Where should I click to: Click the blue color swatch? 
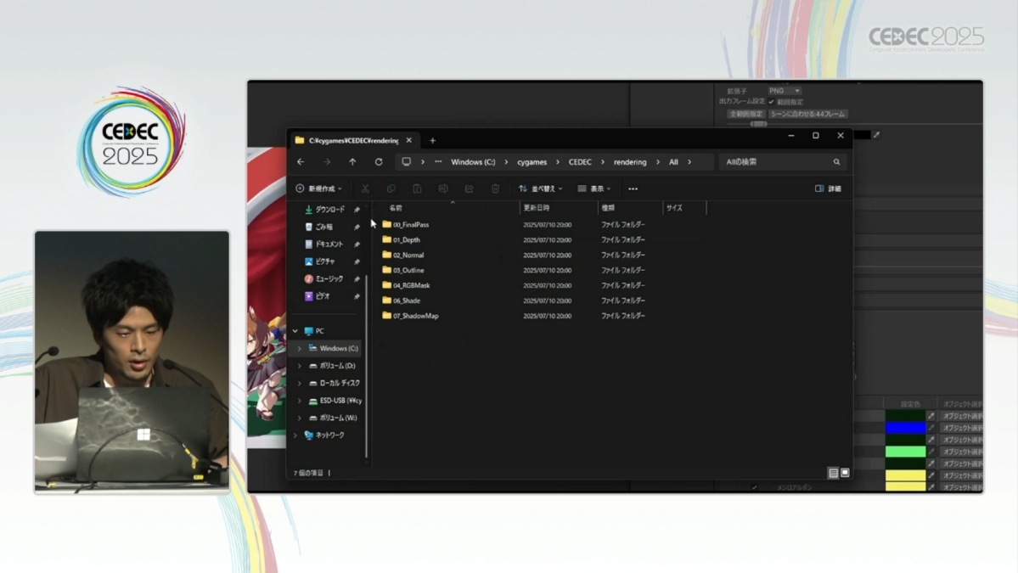tap(906, 429)
